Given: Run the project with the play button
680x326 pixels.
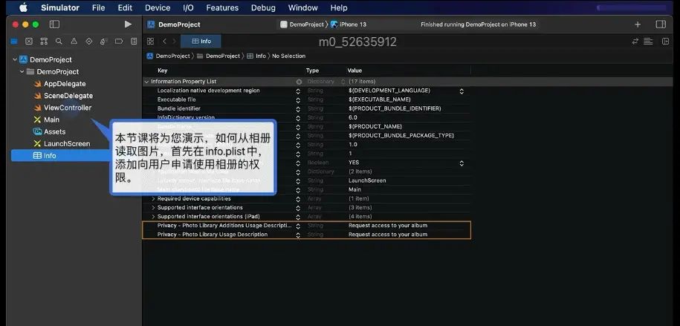Looking at the screenshot, I should pyautogui.click(x=128, y=25).
